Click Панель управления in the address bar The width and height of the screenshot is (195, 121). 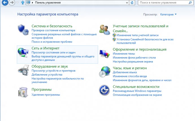point(48,3)
